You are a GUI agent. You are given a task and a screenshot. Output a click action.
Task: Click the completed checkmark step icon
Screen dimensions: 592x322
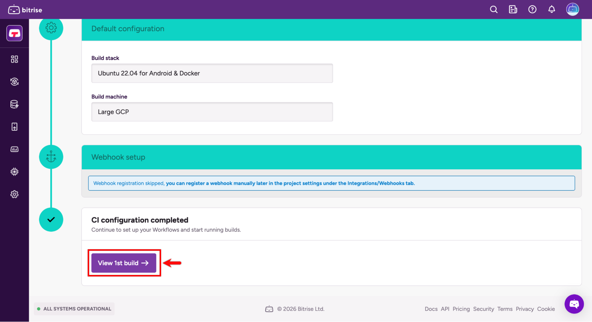click(x=51, y=219)
